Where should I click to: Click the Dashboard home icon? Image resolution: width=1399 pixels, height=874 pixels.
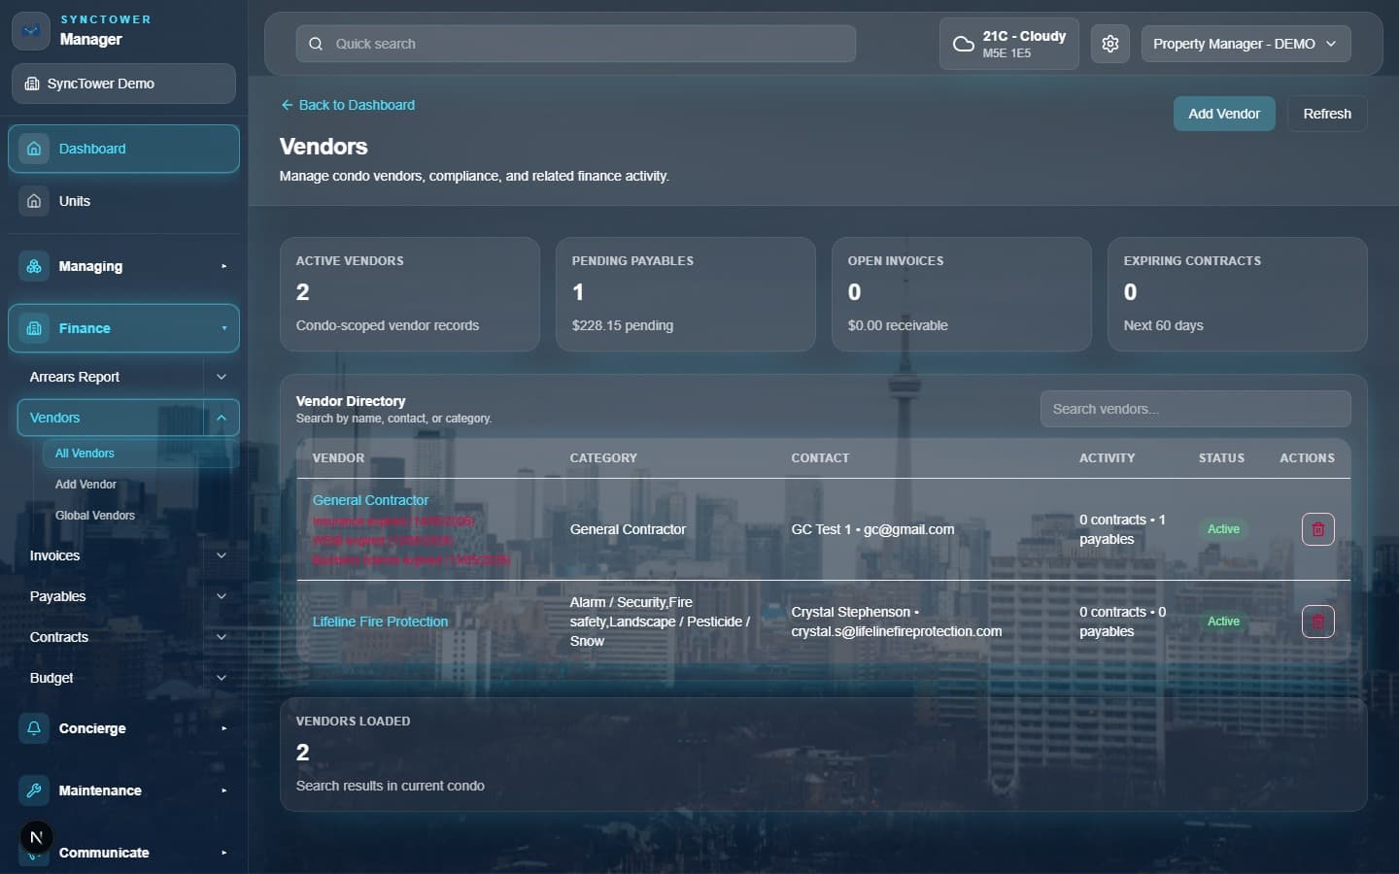[34, 149]
